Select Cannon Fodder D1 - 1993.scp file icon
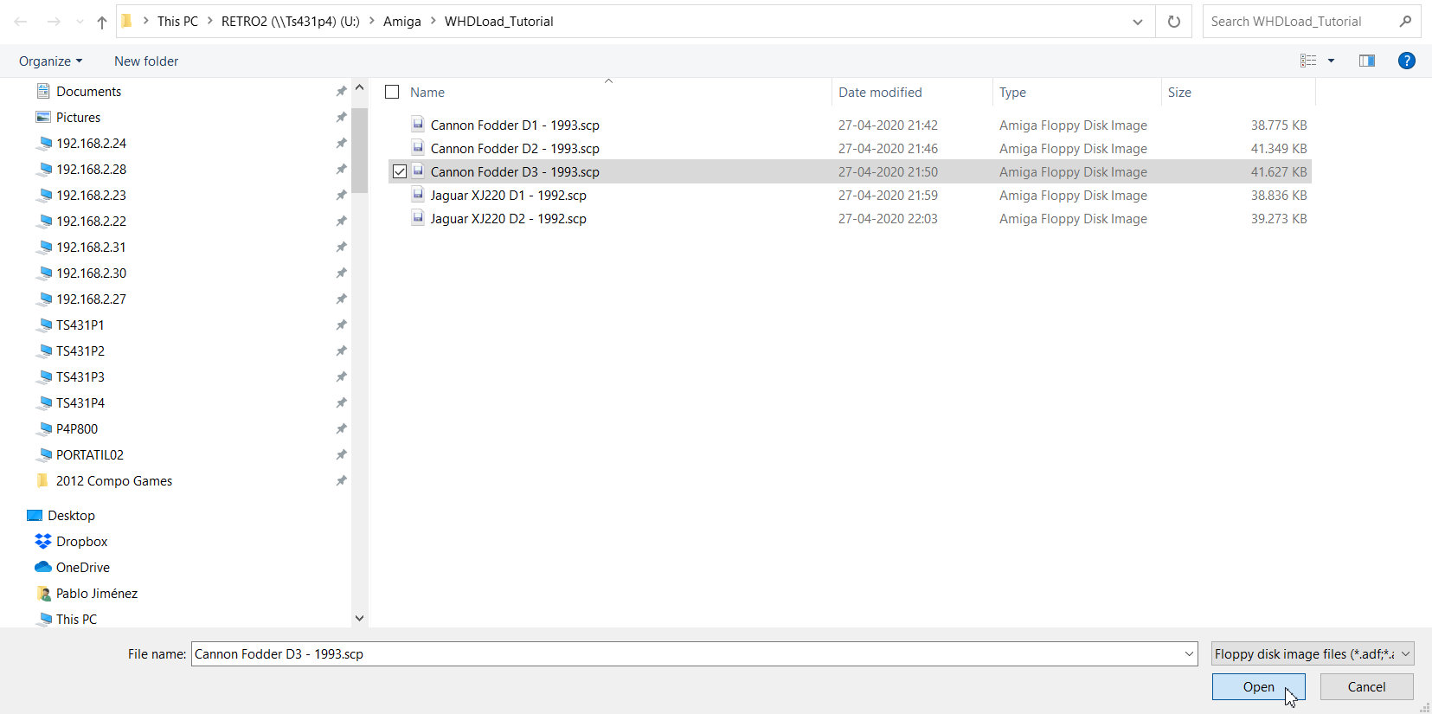Viewport: 1432px width, 714px height. [x=418, y=124]
